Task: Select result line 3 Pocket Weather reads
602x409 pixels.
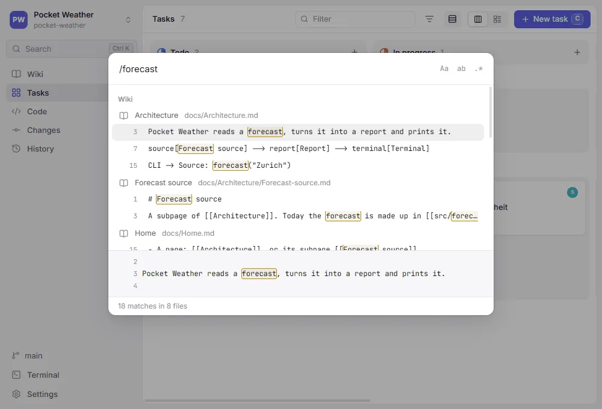Action: coord(298,132)
